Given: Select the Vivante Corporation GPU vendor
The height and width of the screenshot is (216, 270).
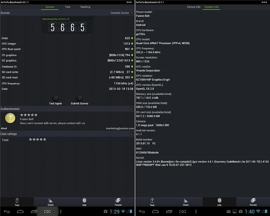Looking at the screenshot, I should click(x=148, y=71).
